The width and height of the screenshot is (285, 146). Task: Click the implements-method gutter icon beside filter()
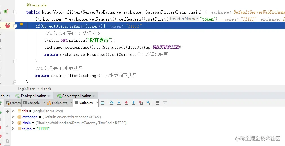coord(6,12)
